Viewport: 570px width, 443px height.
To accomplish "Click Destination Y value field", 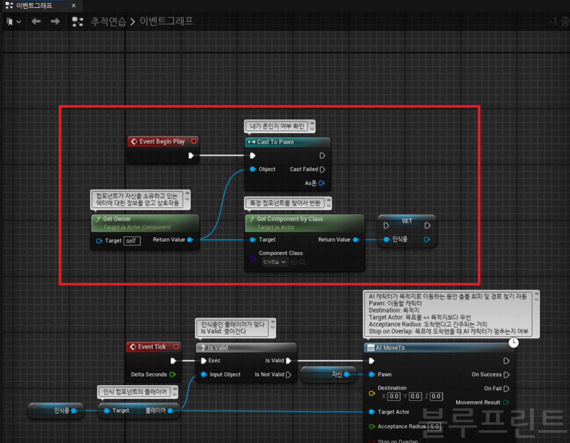I will click(x=415, y=397).
